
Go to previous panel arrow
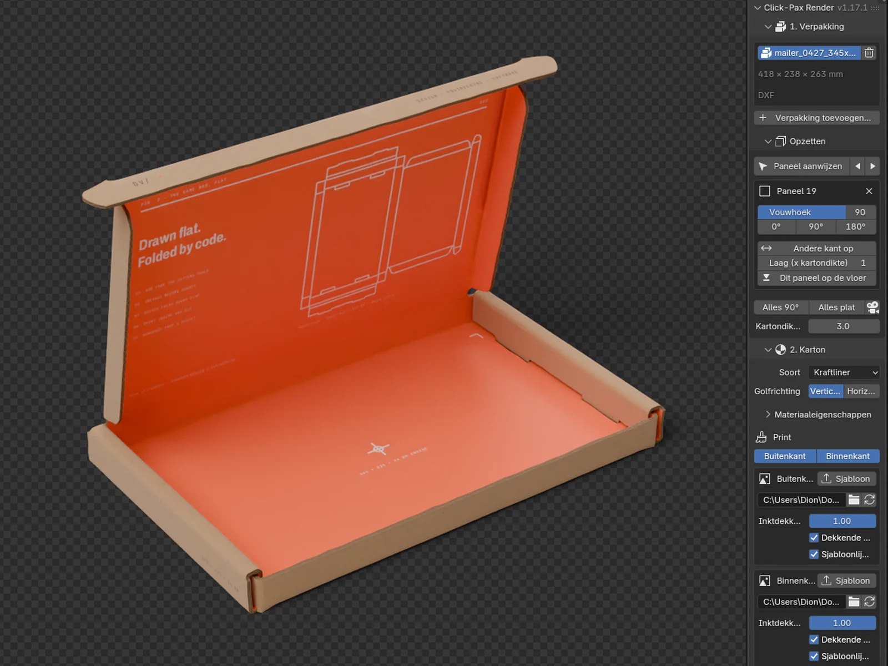click(858, 166)
